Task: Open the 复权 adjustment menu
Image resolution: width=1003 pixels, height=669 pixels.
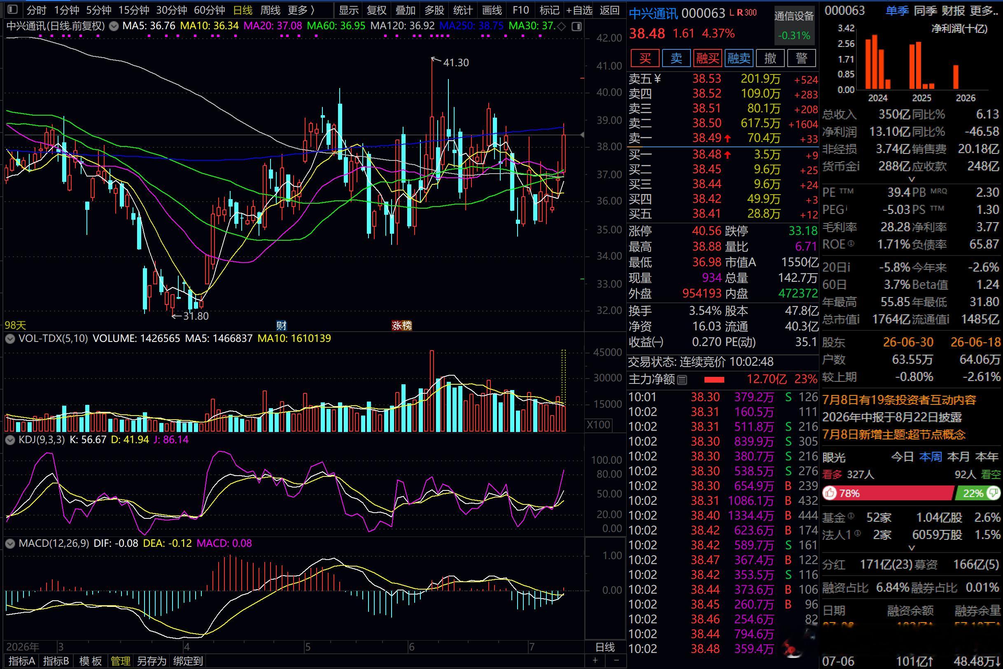Action: point(377,10)
